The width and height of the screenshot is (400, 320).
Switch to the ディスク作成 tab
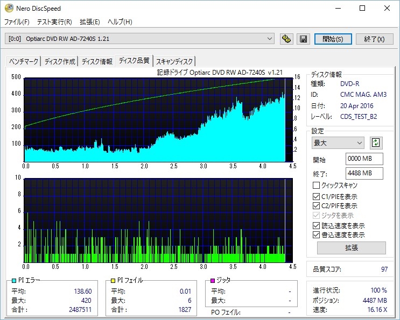coord(60,61)
